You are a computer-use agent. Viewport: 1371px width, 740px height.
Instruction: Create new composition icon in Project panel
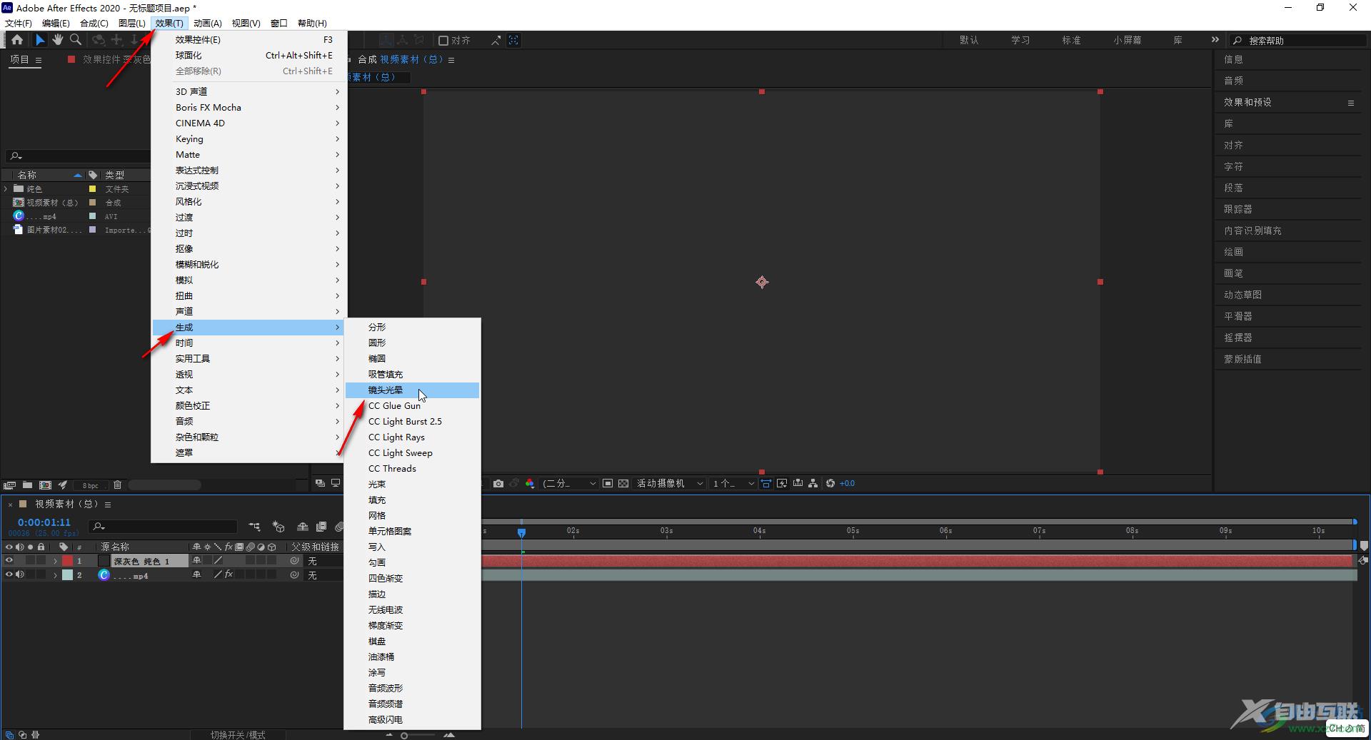[x=45, y=485]
